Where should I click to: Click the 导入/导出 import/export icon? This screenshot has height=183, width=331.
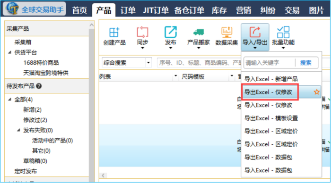[255, 32]
